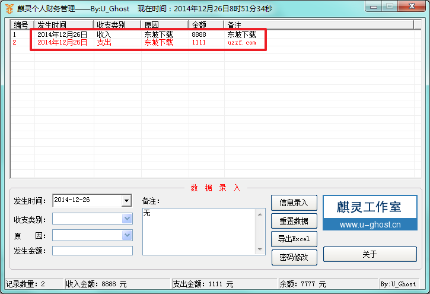Image resolution: width=430 pixels, height=294 pixels.
Task: Click the uzzf.com remark cell
Action: pos(241,43)
